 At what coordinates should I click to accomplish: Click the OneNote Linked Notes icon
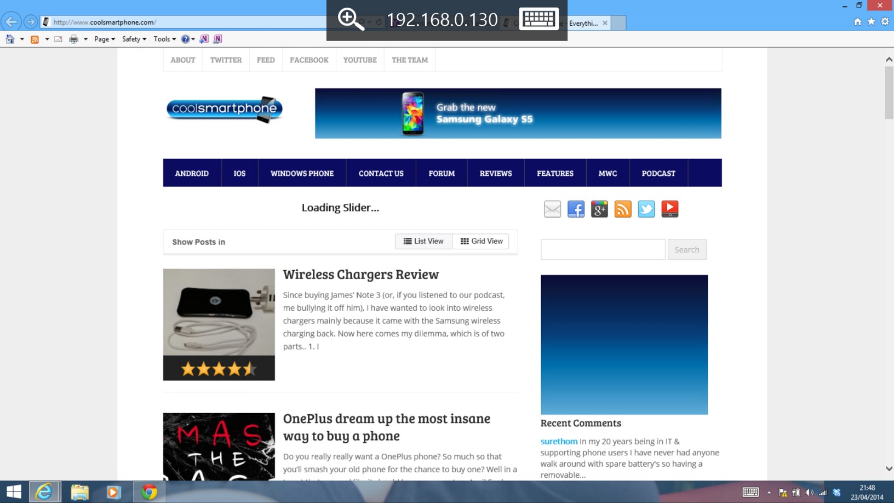[217, 39]
